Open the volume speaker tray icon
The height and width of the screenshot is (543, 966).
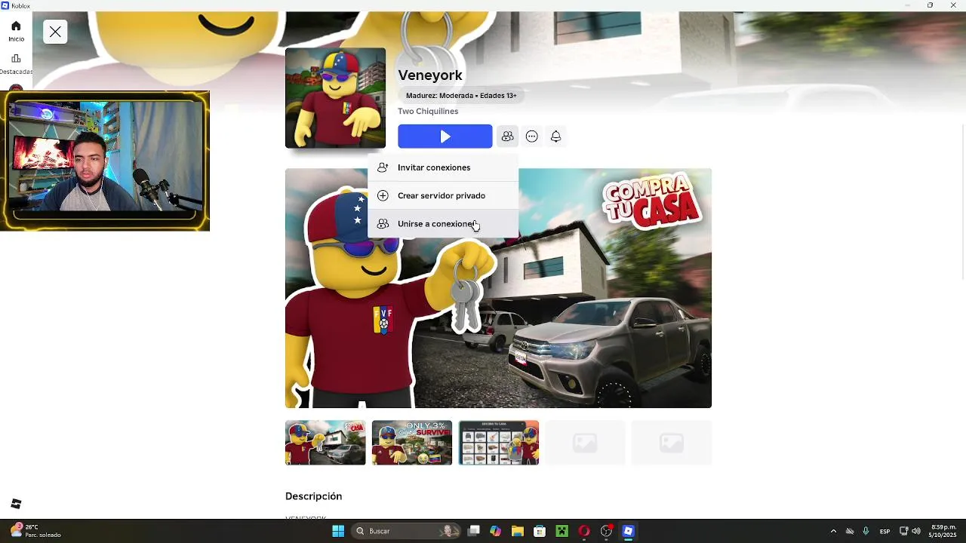point(916,531)
